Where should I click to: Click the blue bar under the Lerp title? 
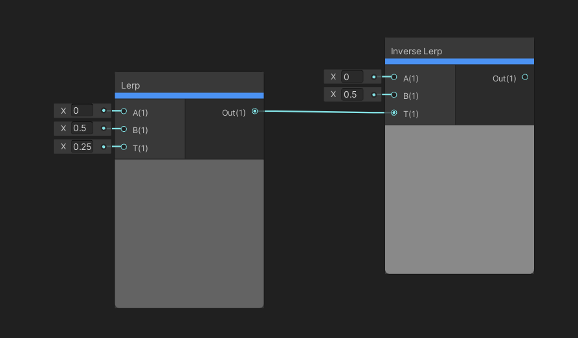(x=189, y=96)
